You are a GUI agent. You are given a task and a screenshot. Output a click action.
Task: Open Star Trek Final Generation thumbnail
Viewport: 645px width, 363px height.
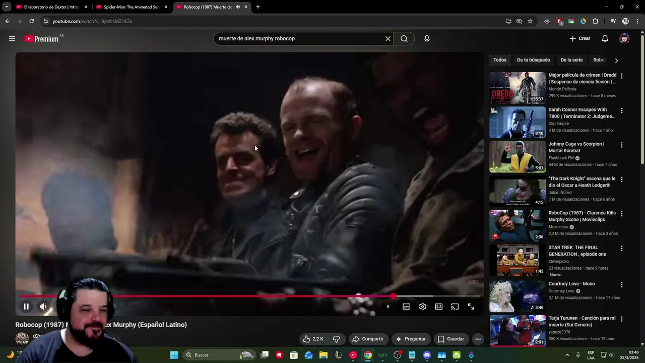tap(518, 260)
